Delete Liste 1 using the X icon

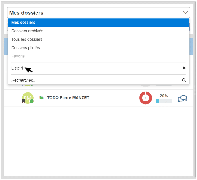184,68
